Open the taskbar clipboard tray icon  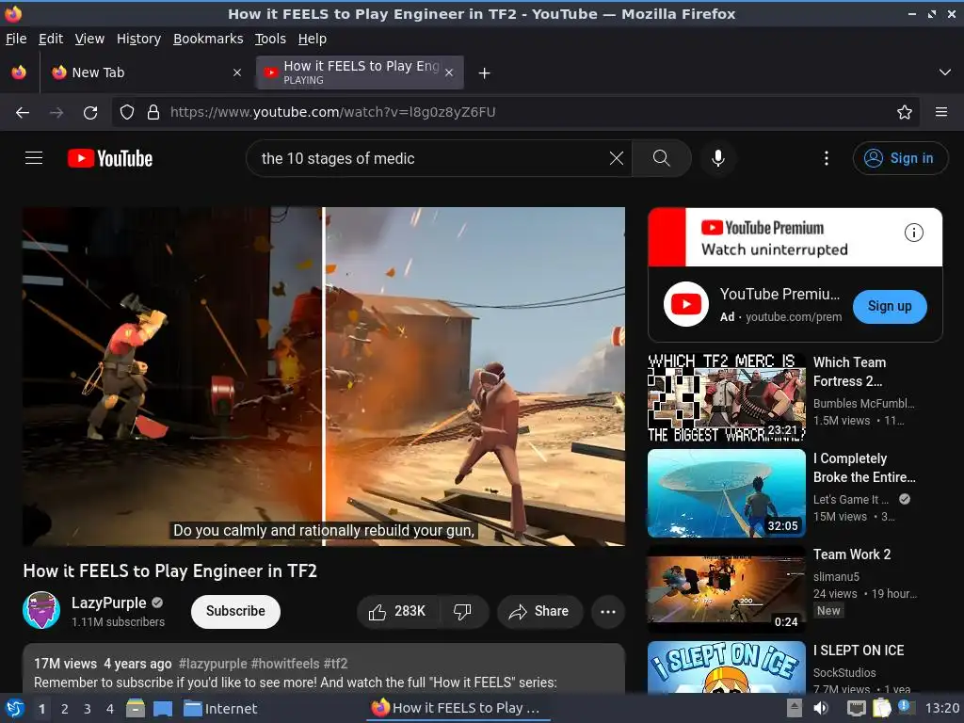pos(881,708)
